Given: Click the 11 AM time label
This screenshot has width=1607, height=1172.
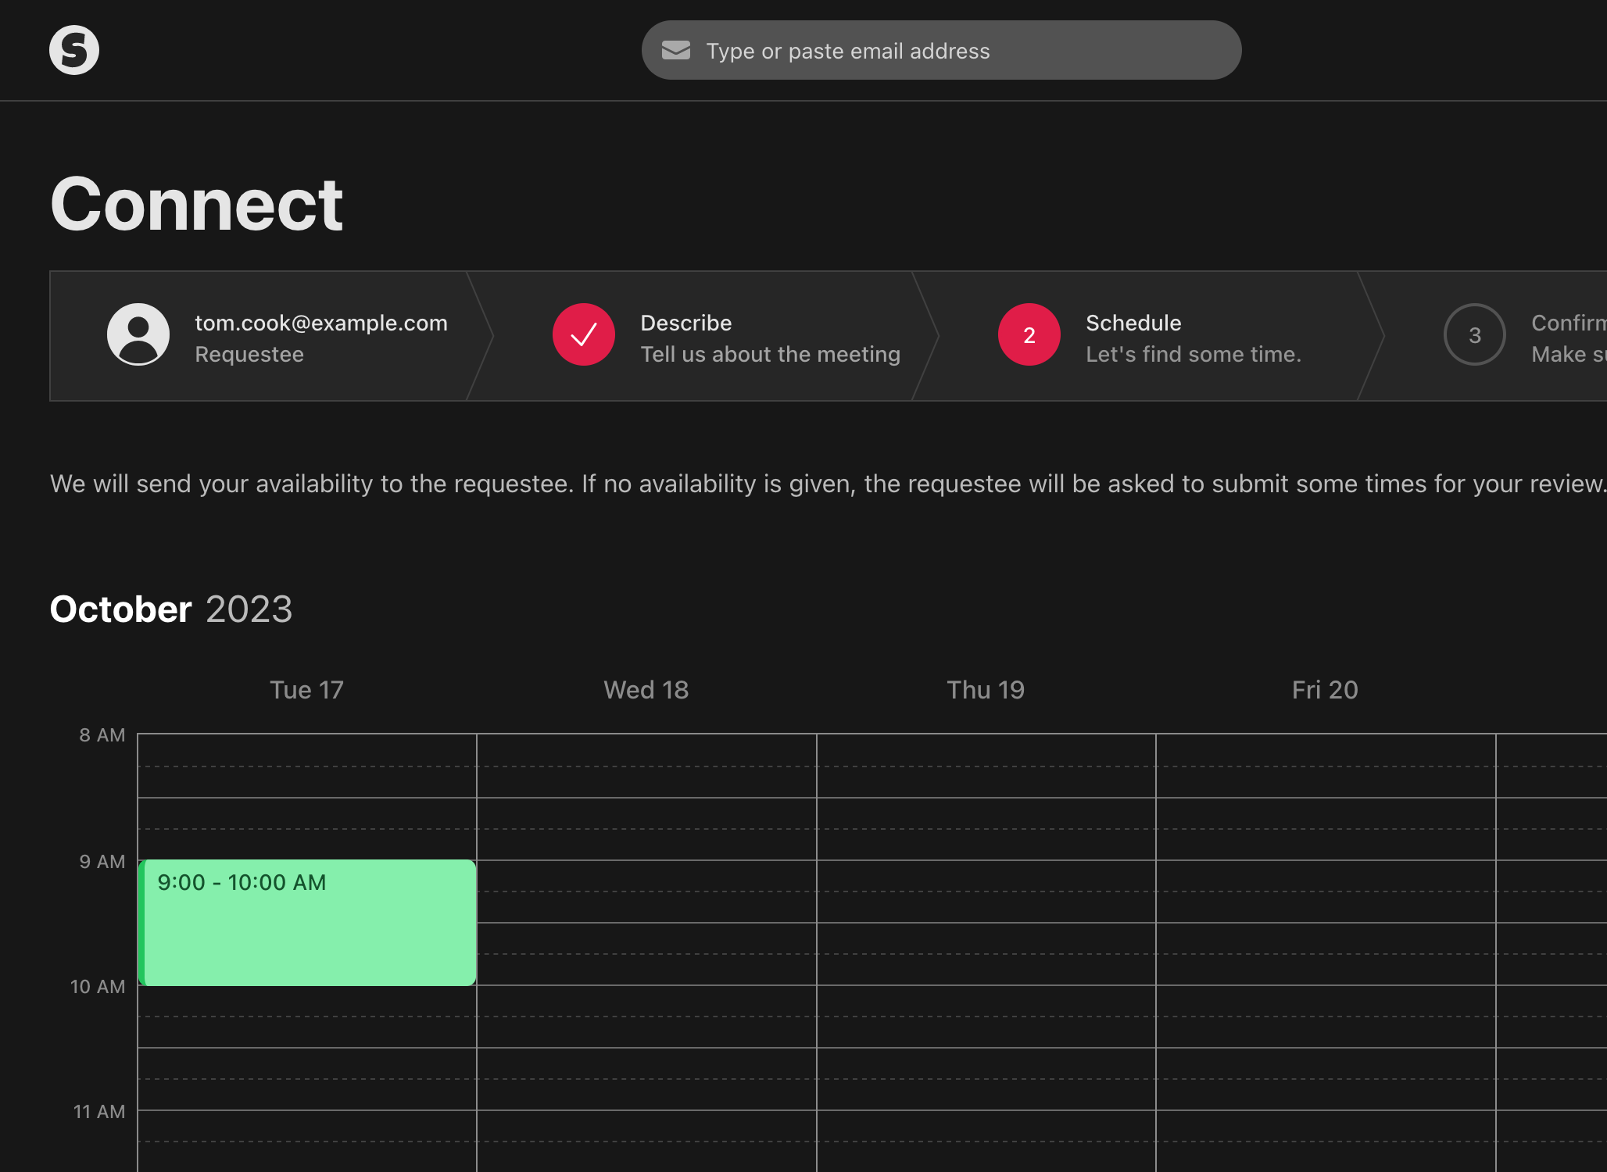Looking at the screenshot, I should [99, 1112].
